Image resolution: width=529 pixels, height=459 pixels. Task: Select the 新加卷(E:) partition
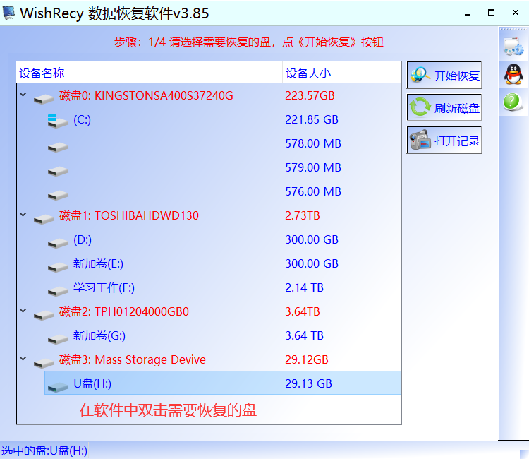click(x=98, y=263)
